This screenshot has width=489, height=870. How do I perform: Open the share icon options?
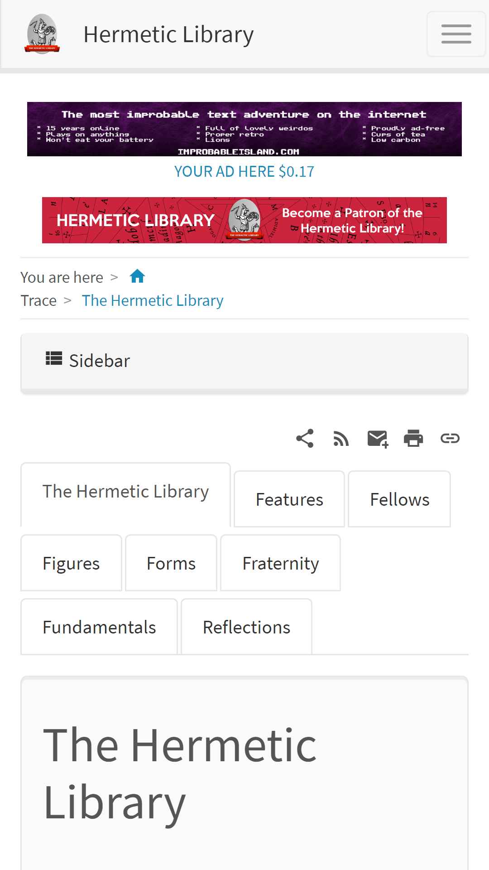[305, 438]
